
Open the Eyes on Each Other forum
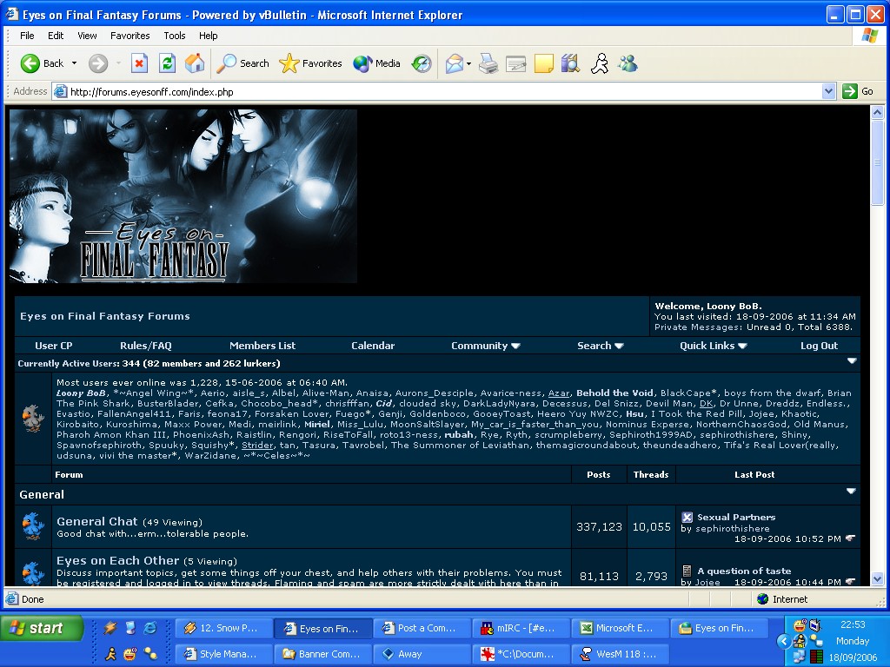pyautogui.click(x=117, y=560)
